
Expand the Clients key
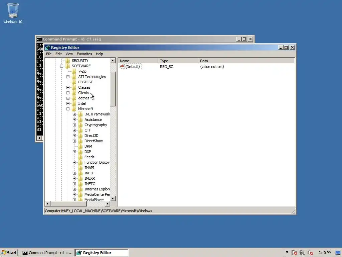68,93
